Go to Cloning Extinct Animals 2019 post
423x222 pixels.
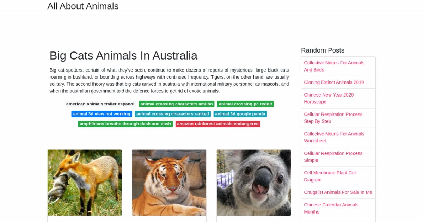tap(334, 82)
